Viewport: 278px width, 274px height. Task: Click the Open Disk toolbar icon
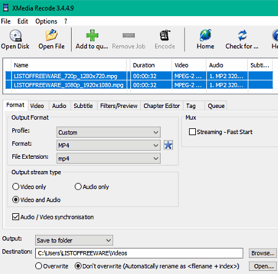15,35
